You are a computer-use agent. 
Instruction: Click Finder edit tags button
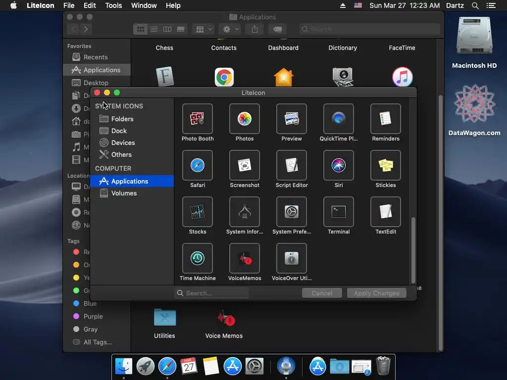pyautogui.click(x=277, y=29)
